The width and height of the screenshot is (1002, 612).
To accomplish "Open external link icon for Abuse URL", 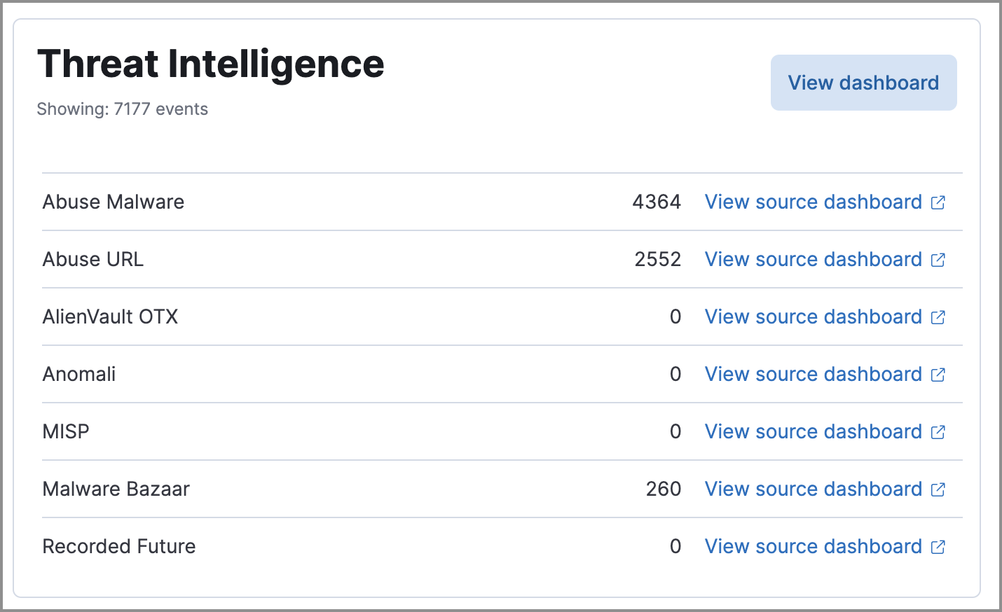I will (x=938, y=260).
